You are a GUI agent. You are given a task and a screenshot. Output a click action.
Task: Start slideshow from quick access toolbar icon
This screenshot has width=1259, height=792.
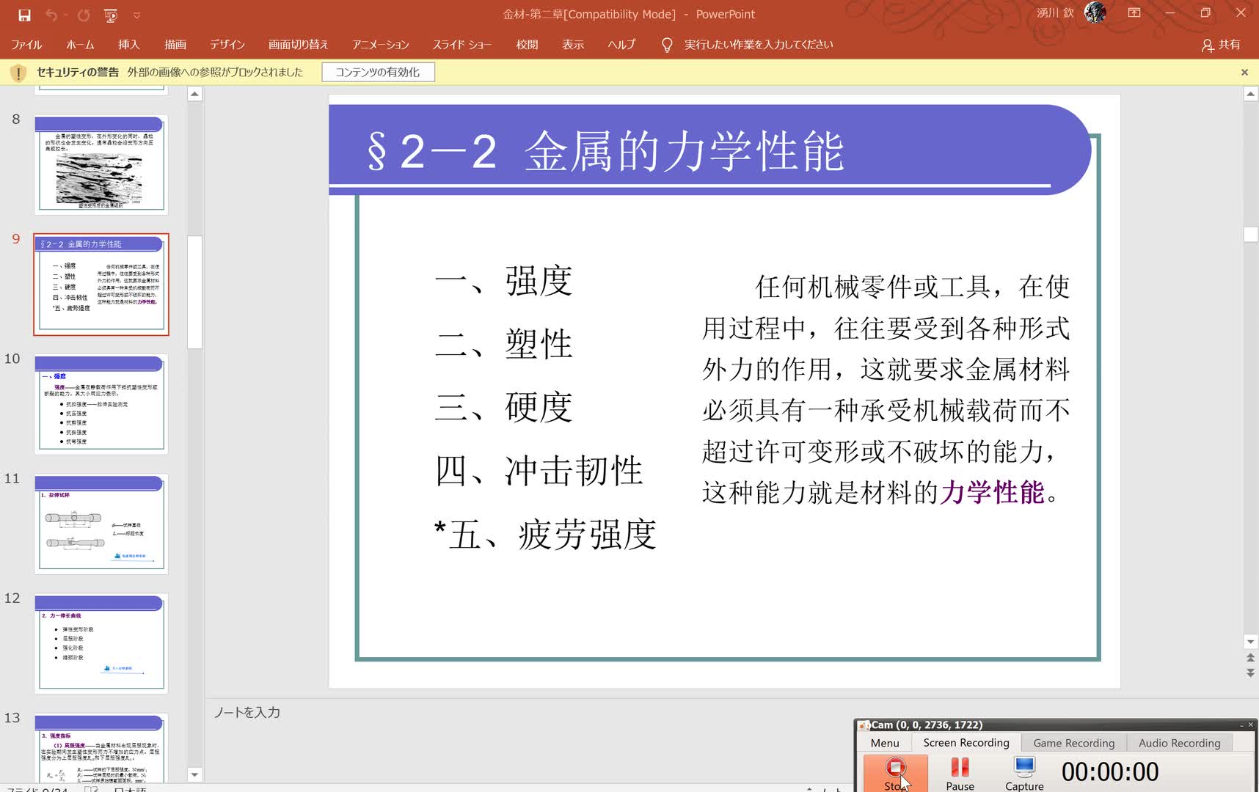click(110, 13)
